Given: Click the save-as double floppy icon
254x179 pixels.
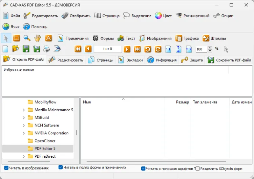Looking at the screenshot, I should click(37, 49).
